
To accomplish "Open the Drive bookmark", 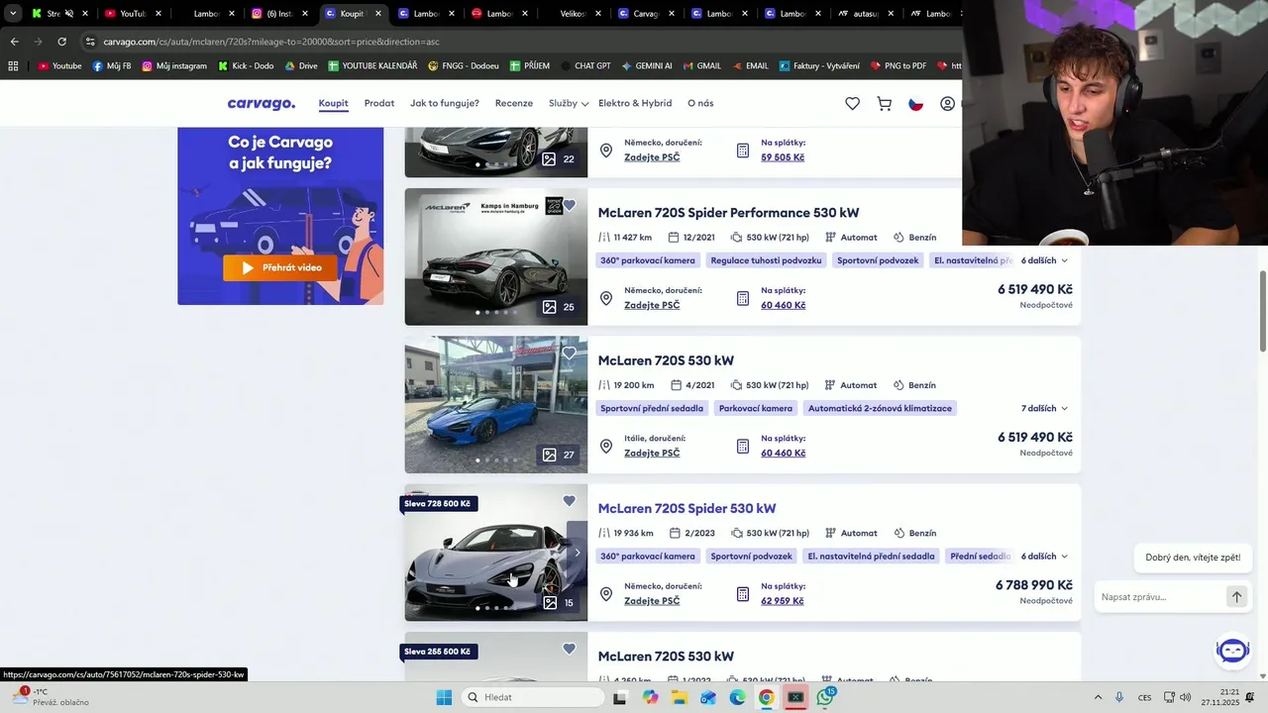I will point(301,65).
